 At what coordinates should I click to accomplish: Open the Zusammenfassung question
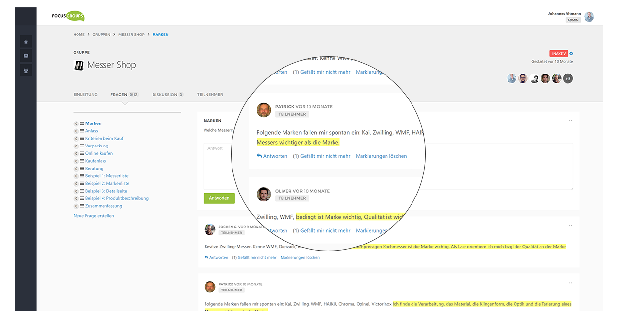click(x=104, y=206)
